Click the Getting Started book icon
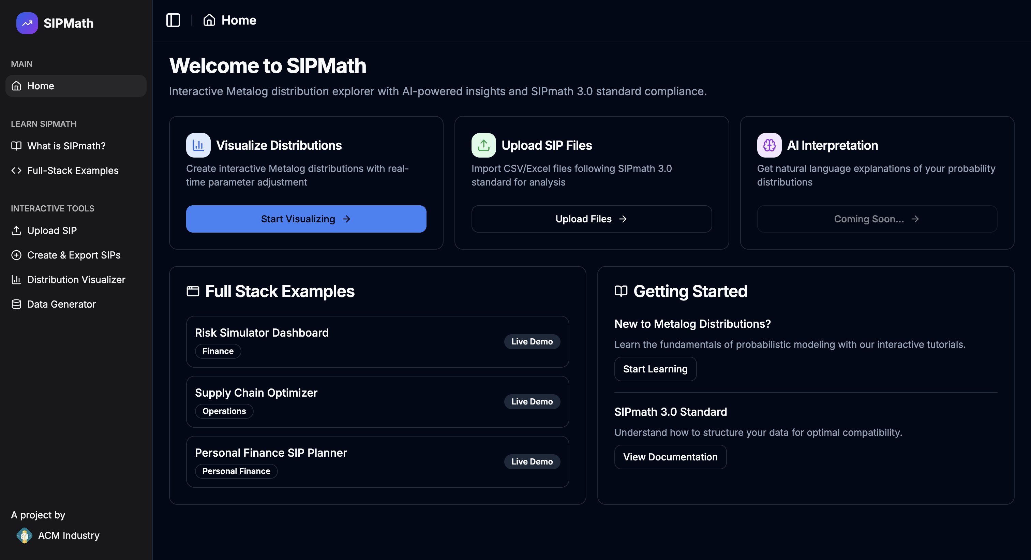The height and width of the screenshot is (560, 1031). [621, 291]
